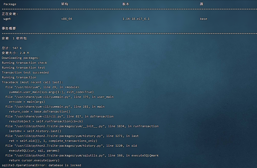Click the "版本" column header

click(126, 4)
